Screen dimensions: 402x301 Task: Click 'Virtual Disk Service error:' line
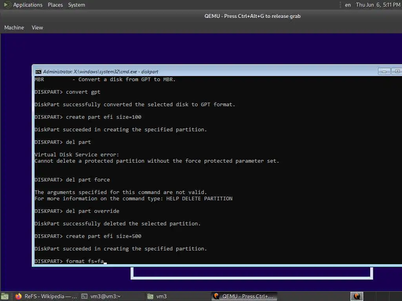77,154
